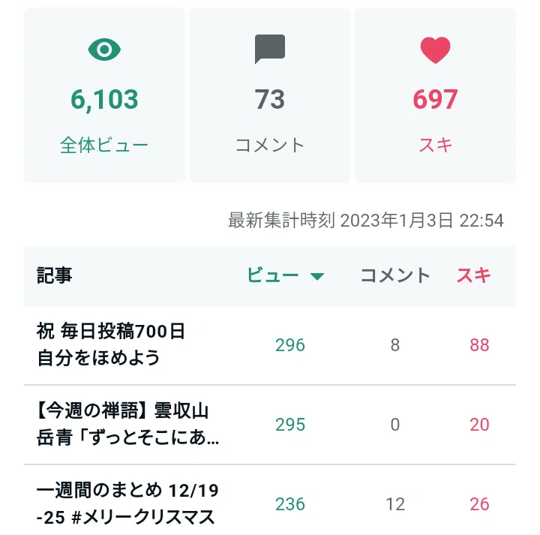Sort table by ビュー column

point(272,275)
